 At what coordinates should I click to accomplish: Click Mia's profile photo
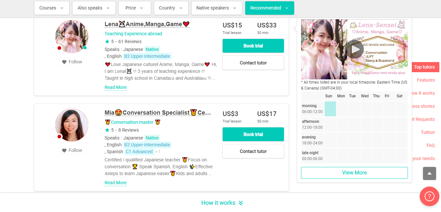pyautogui.click(x=72, y=125)
